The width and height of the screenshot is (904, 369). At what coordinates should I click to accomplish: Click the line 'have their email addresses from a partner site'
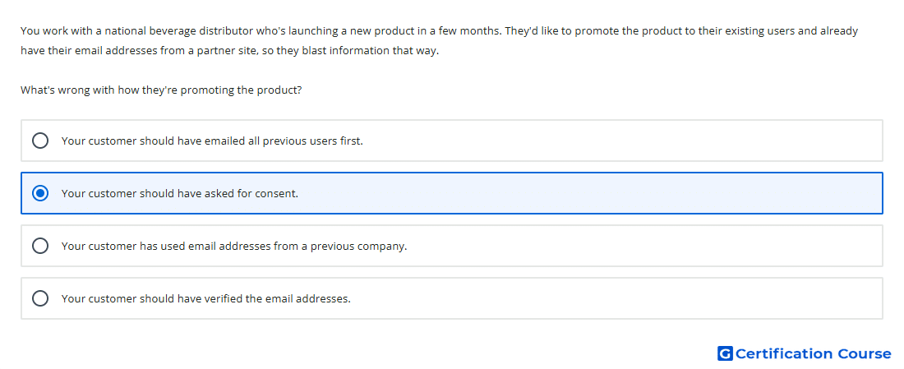(229, 51)
